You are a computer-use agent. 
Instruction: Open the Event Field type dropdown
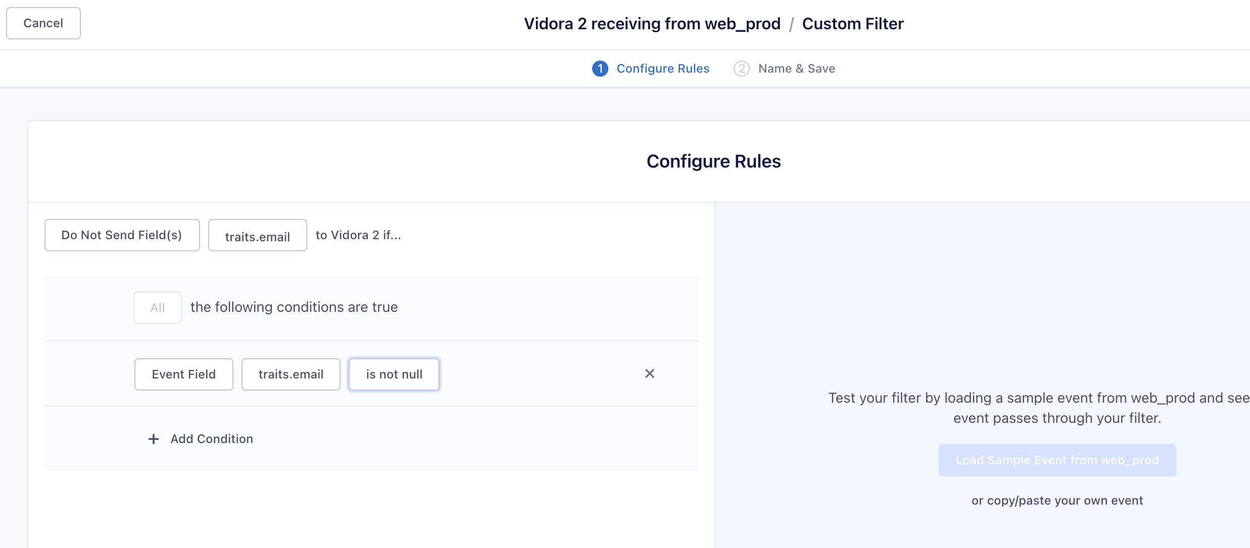click(183, 374)
